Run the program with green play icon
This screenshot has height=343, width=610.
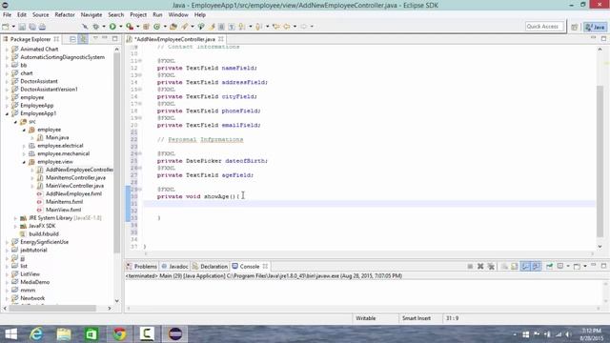[112, 27]
